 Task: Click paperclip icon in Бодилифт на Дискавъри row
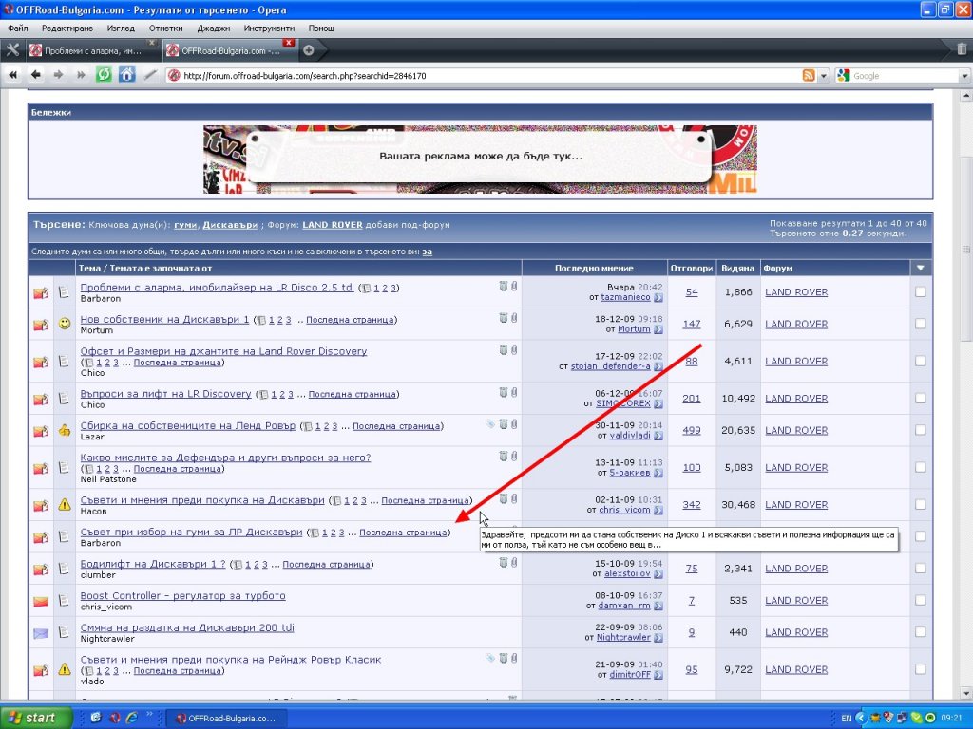pyautogui.click(x=514, y=562)
